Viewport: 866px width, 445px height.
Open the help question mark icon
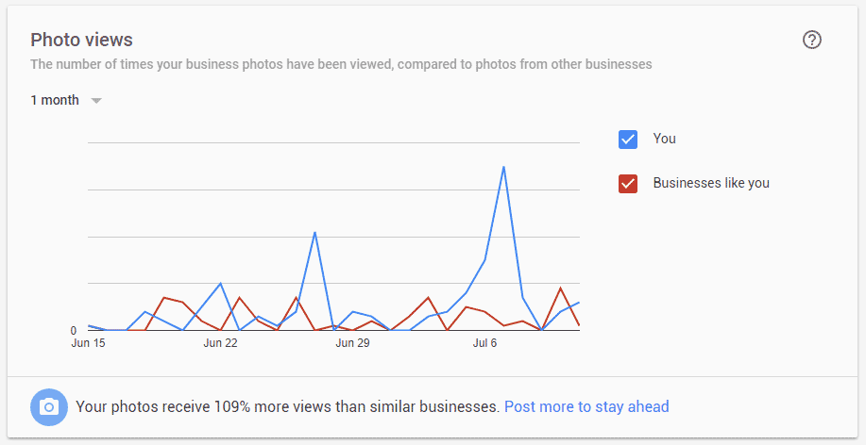[812, 40]
